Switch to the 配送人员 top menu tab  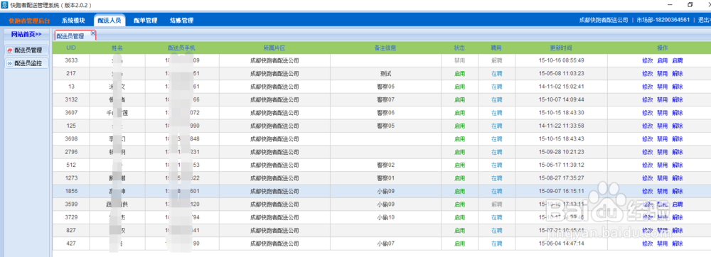[109, 21]
